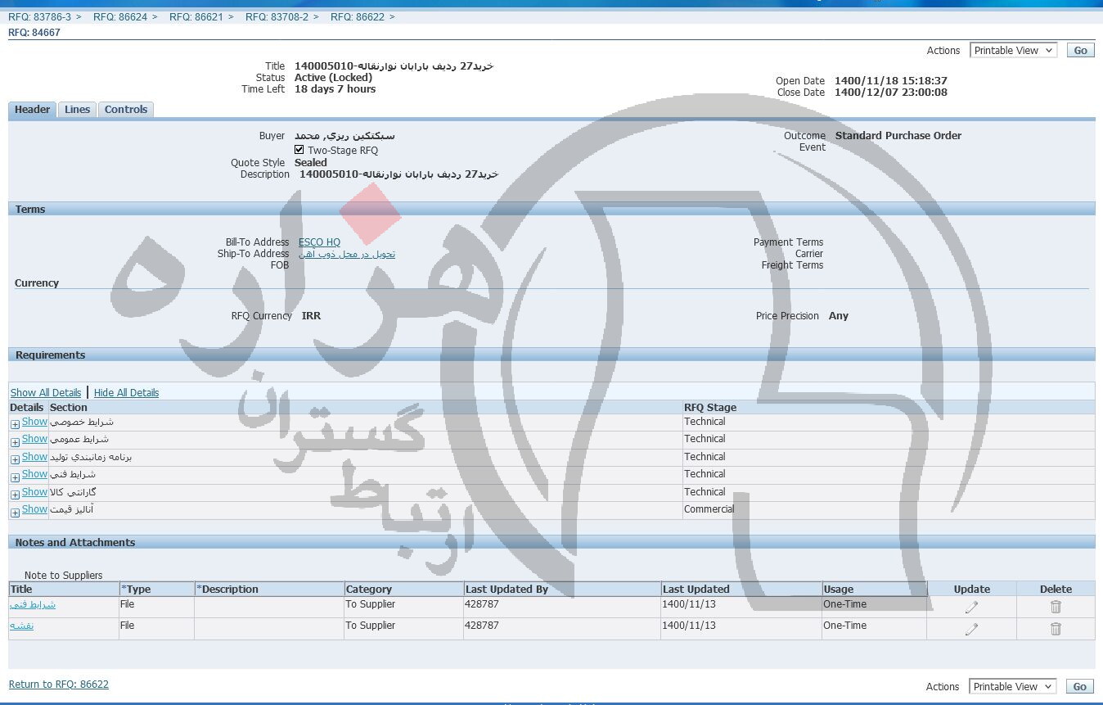Click the pencil update icon for شرايط فني attachment
The width and height of the screenshot is (1103, 705).
click(971, 607)
